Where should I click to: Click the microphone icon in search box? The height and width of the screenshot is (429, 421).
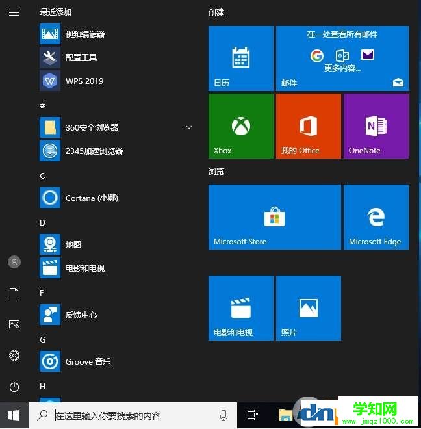(x=223, y=415)
